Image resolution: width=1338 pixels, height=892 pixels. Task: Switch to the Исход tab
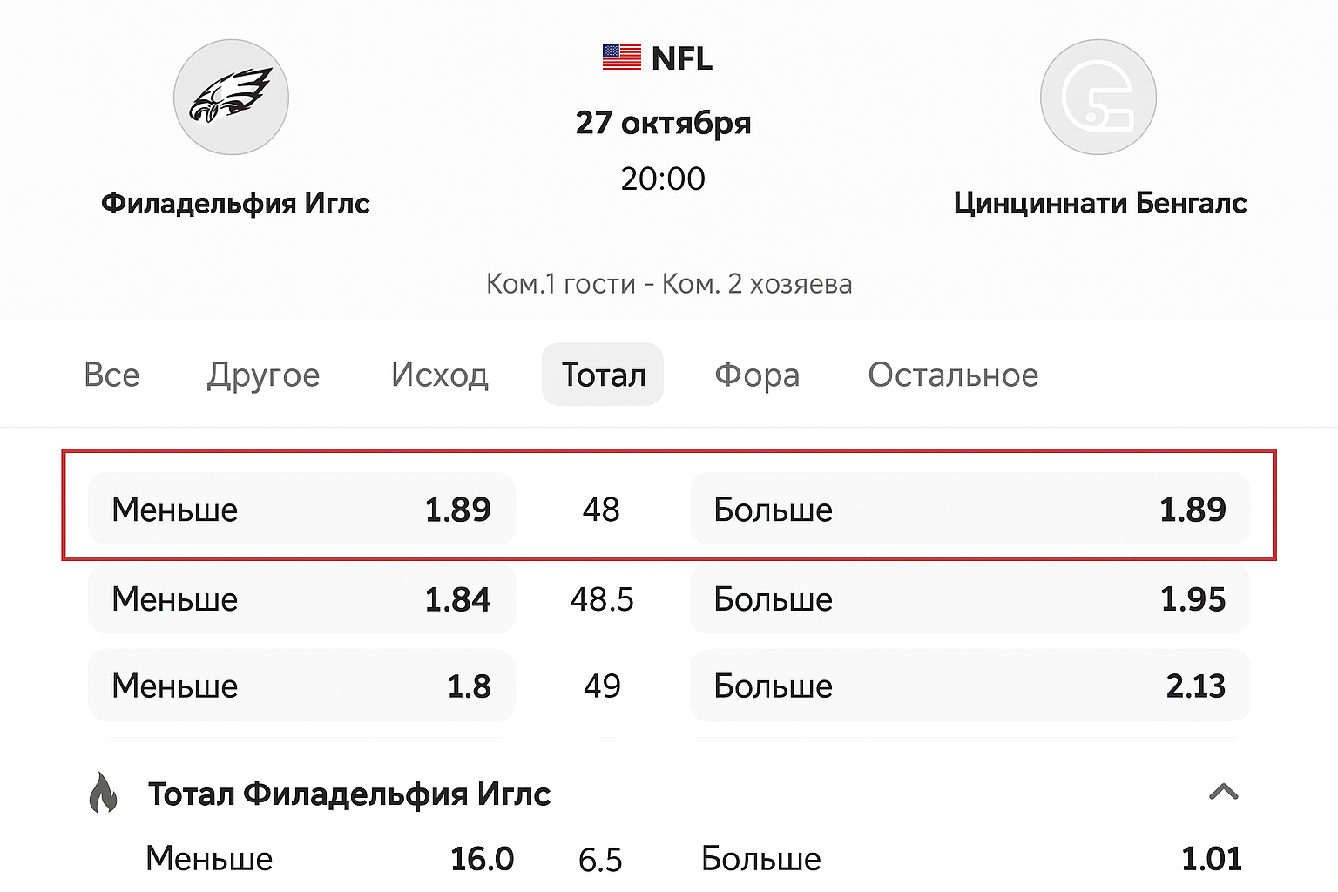pyautogui.click(x=439, y=375)
